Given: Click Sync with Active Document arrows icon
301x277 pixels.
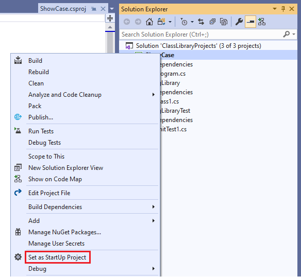Looking at the screenshot, I should (201, 22).
